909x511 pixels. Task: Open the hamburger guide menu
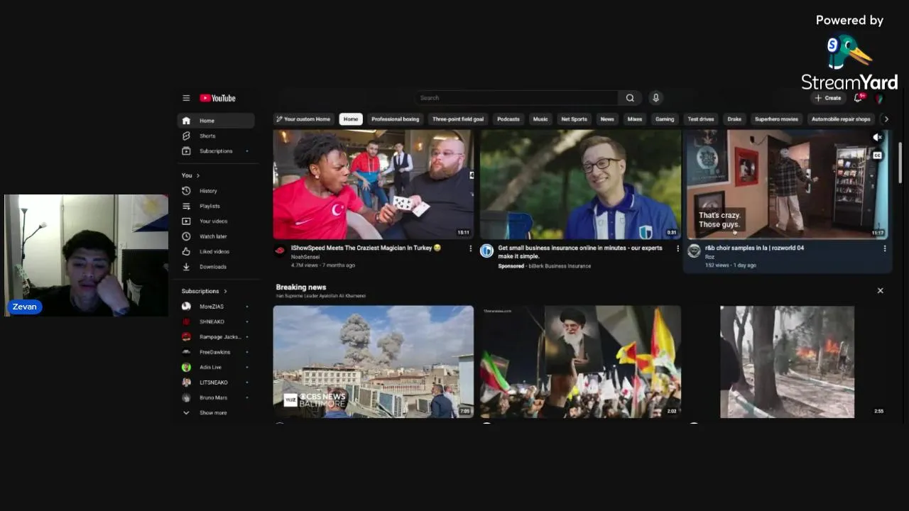pyautogui.click(x=186, y=98)
